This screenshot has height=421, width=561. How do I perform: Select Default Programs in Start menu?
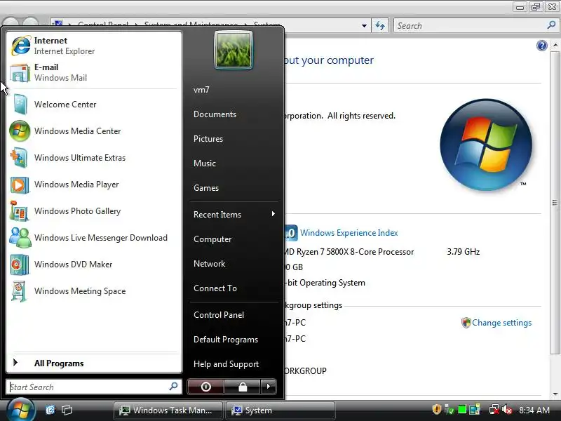click(226, 340)
